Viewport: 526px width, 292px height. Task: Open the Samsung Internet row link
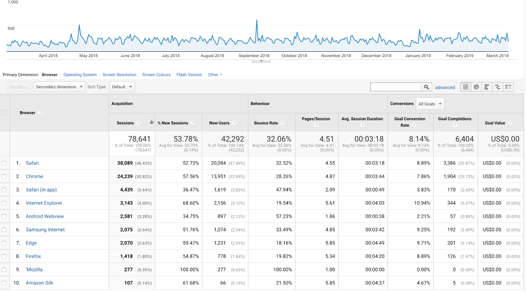coord(45,230)
